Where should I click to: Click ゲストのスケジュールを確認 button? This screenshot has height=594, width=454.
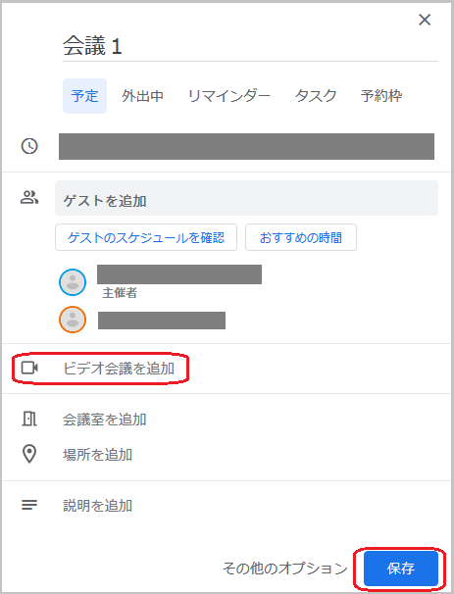tap(146, 237)
